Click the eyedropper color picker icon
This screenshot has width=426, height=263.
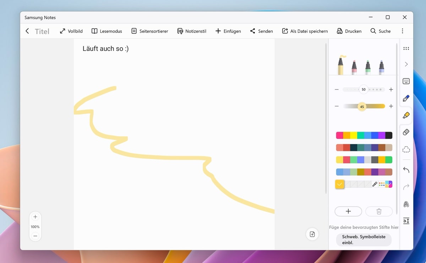pyautogui.click(x=375, y=184)
